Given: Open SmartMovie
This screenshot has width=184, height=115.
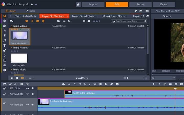Looking at the screenshot, I should point(82,78).
